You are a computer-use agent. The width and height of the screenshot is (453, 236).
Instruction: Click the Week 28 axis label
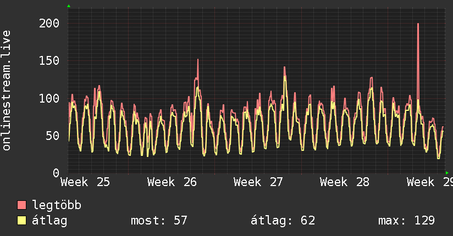tap(345, 182)
